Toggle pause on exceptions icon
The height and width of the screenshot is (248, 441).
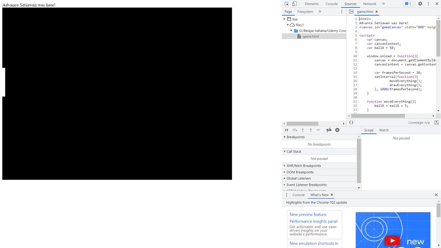(337, 130)
